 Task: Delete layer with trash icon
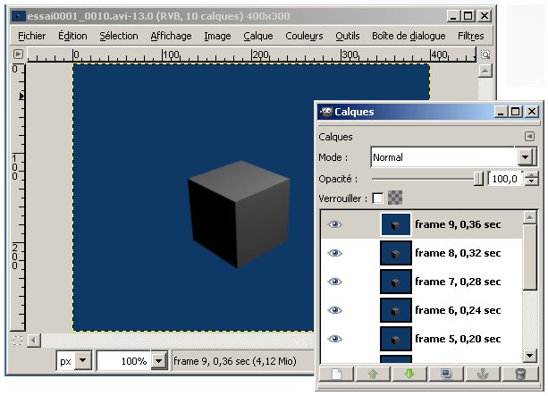pyautogui.click(x=520, y=374)
